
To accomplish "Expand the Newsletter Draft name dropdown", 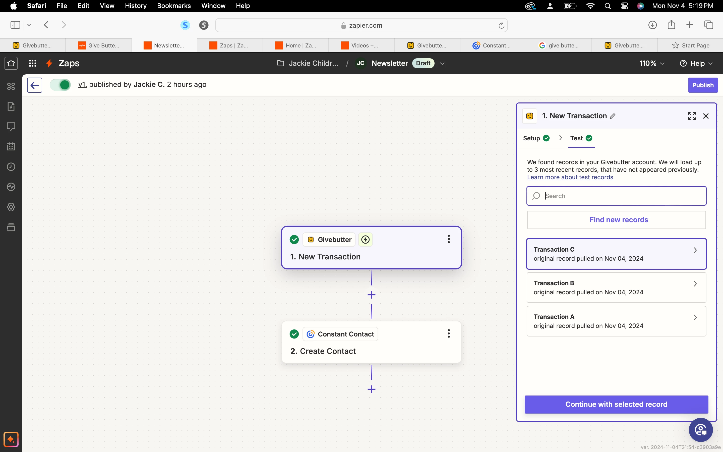I will [443, 63].
